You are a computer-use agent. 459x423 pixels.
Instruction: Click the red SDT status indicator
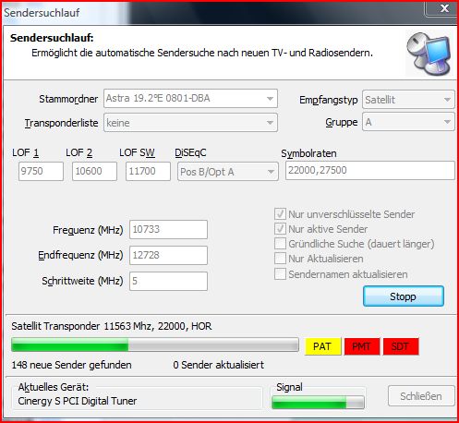click(401, 346)
